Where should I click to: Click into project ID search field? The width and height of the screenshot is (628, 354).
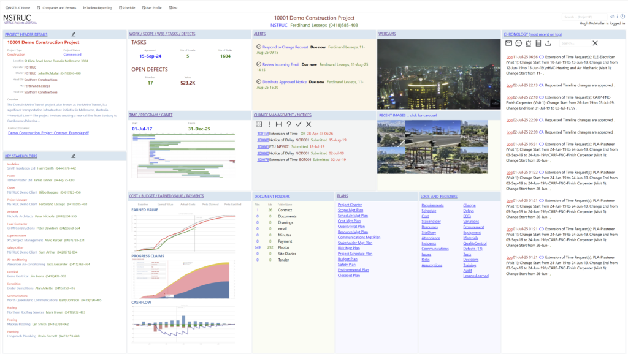584,17
